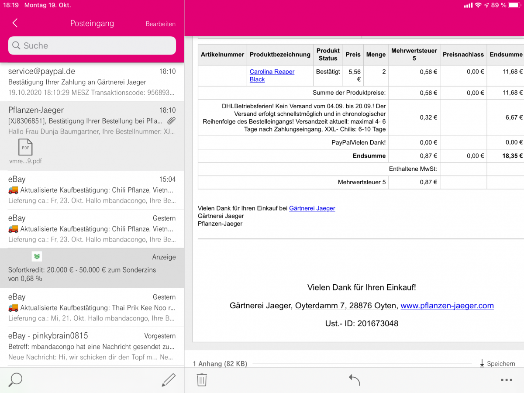Viewport: 524px width, 393px height.
Task: Open the eBay - pinkybrain0815 message
Action: (x=92, y=346)
